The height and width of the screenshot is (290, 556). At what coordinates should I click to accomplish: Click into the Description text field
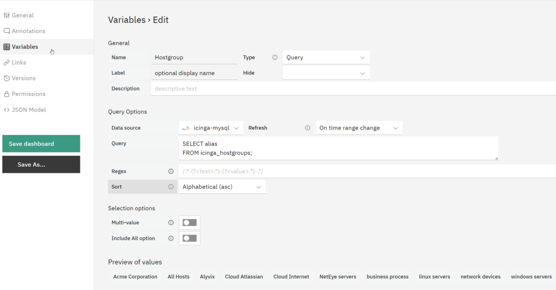coord(353,89)
